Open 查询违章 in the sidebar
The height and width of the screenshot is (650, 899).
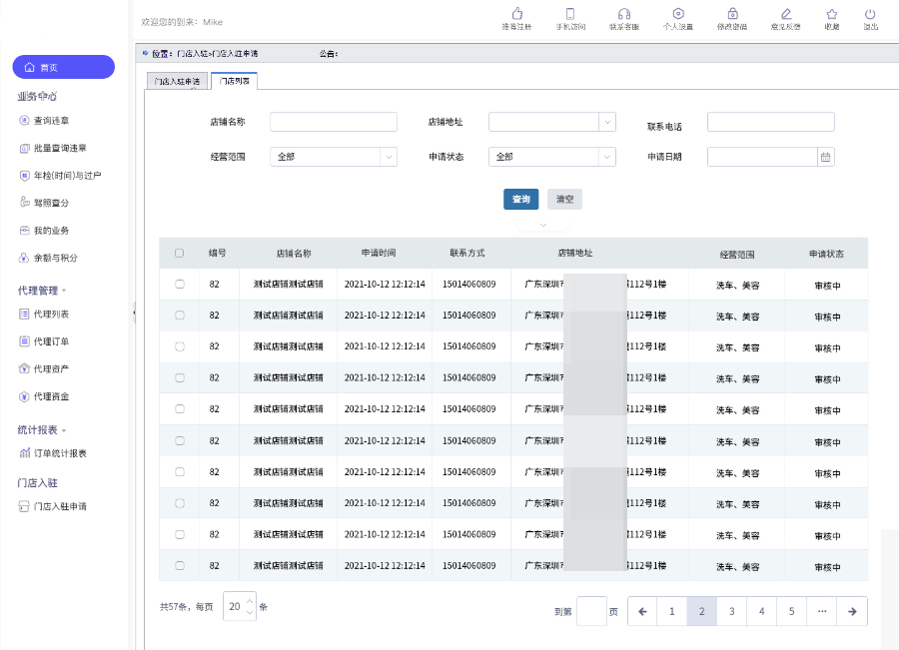(x=44, y=121)
